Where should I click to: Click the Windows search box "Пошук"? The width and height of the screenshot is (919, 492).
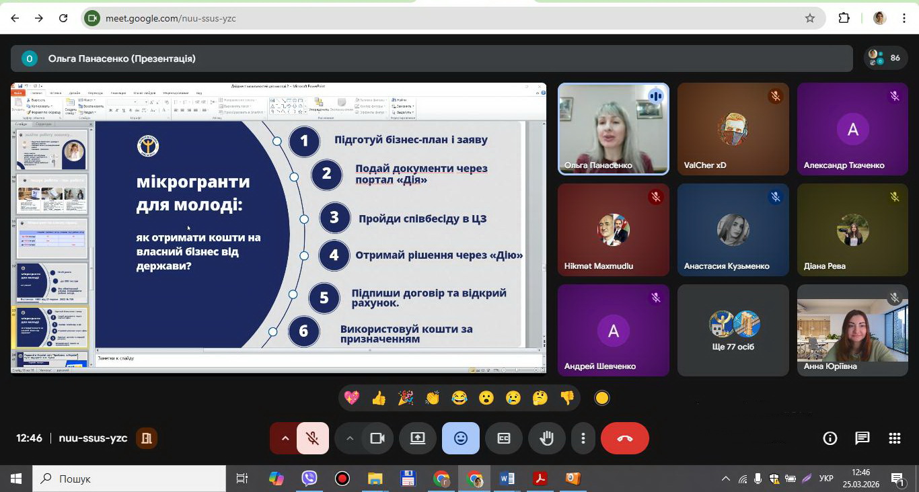129,479
